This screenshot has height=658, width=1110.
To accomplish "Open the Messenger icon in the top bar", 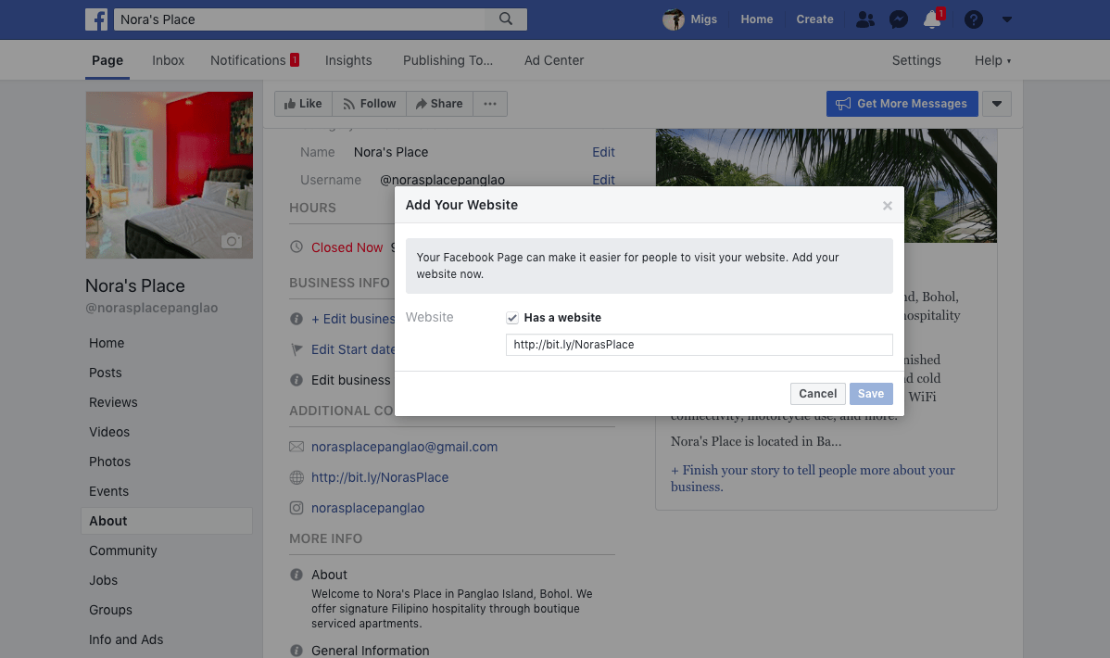I will (x=898, y=19).
